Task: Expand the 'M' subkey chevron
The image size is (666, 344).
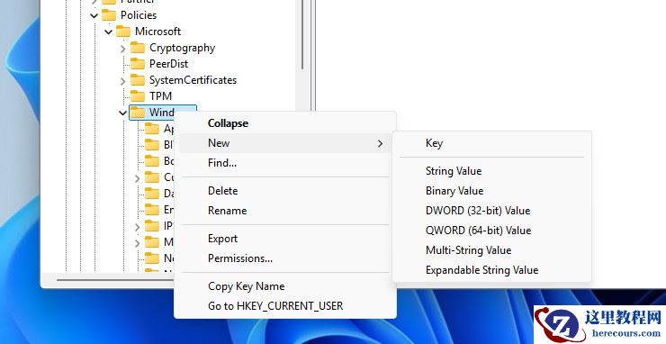Action: 137,243
